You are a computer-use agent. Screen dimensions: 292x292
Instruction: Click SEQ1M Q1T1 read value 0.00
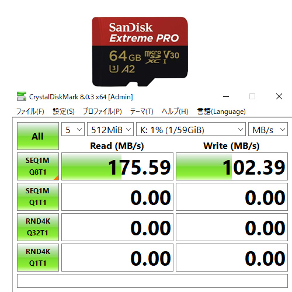tap(117, 197)
